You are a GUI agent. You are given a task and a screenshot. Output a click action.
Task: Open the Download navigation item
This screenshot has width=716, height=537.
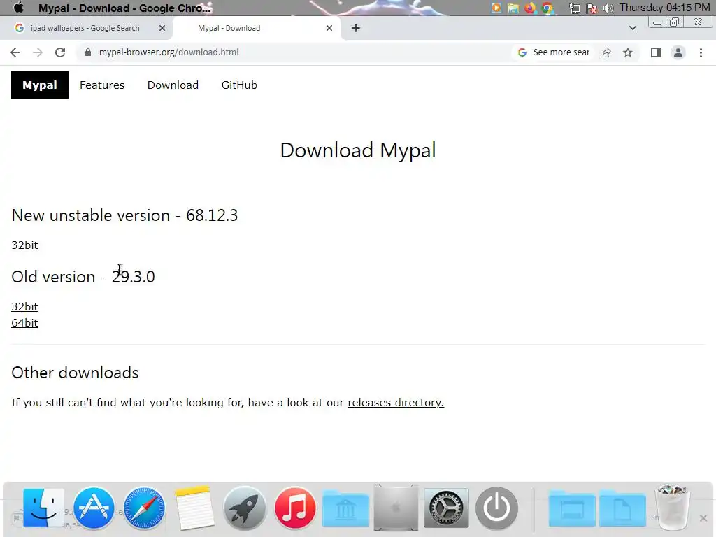click(173, 85)
